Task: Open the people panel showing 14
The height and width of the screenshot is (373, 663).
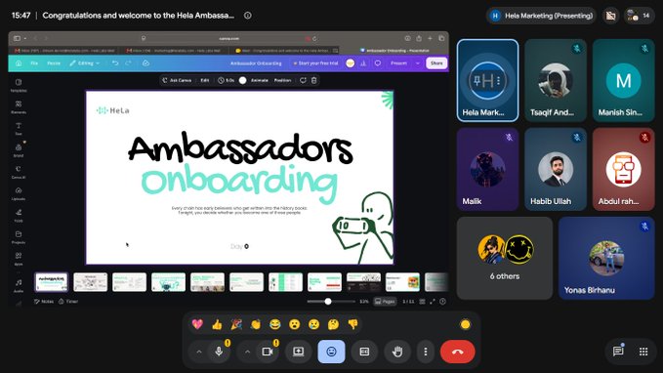Action: pyautogui.click(x=639, y=16)
